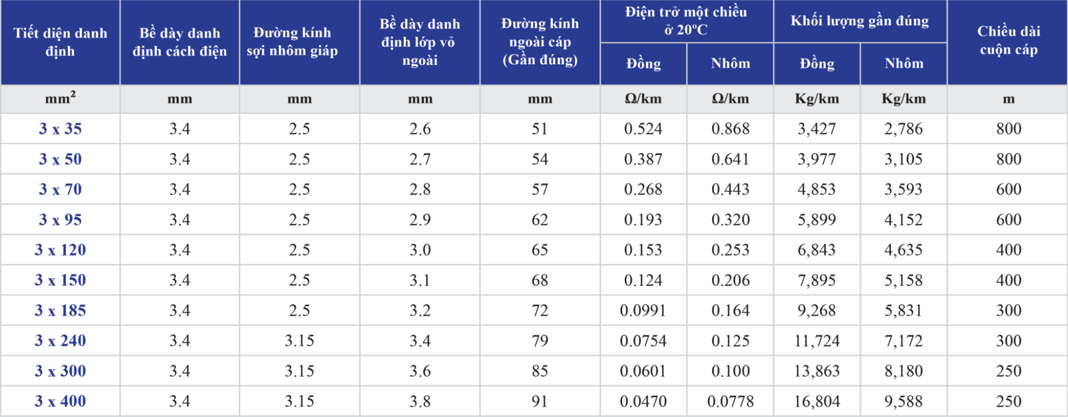Click the '3 x 400' row header
1068x417 pixels.
click(x=60, y=401)
